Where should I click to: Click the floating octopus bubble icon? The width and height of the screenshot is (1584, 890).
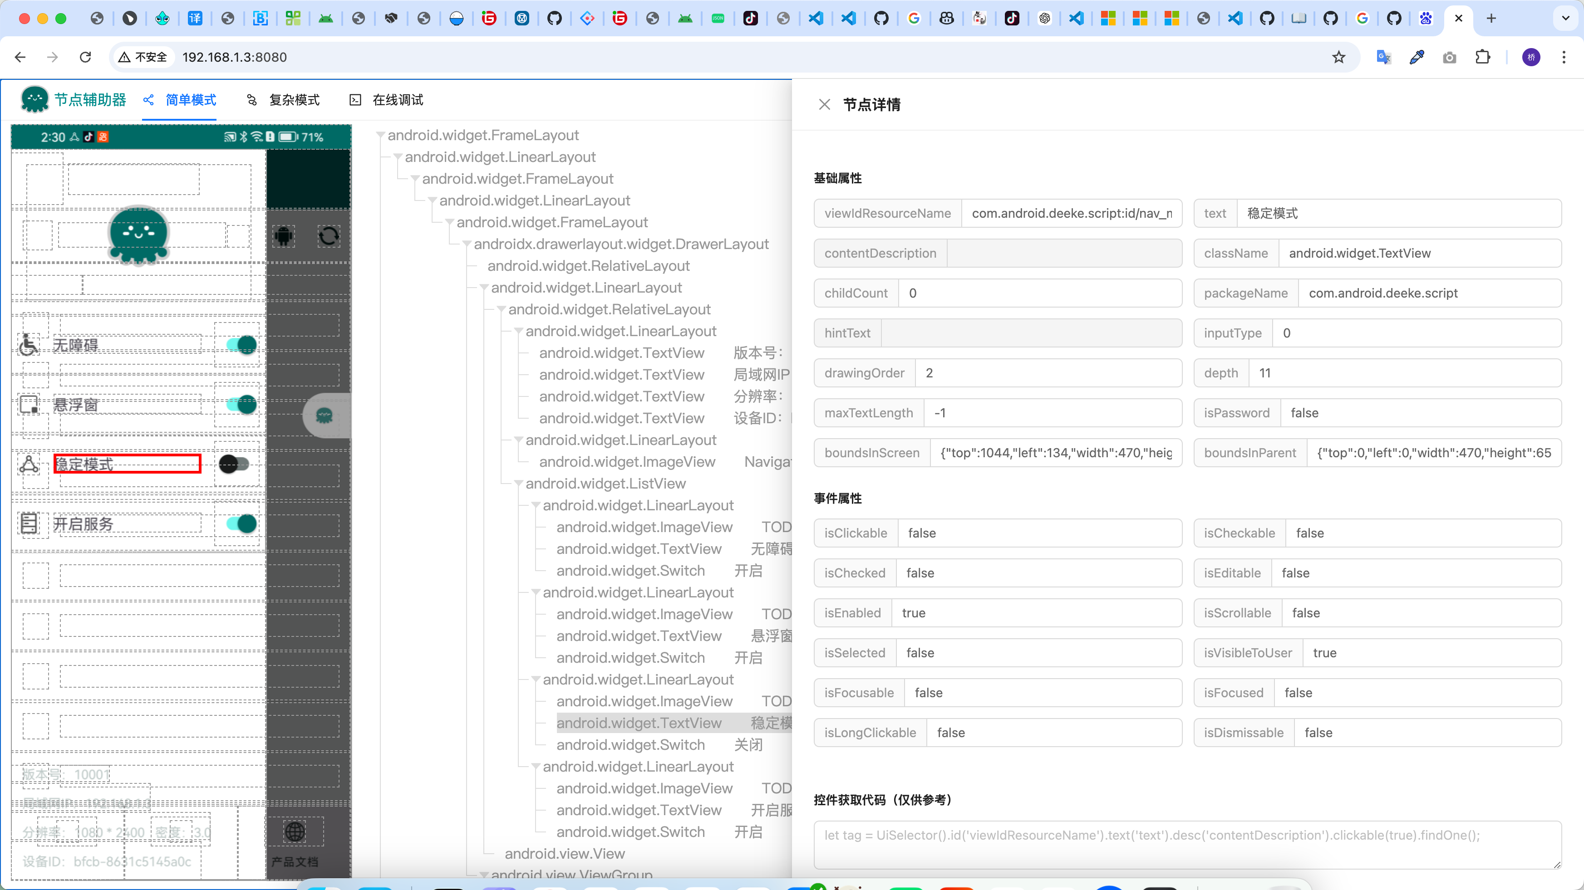pos(324,416)
